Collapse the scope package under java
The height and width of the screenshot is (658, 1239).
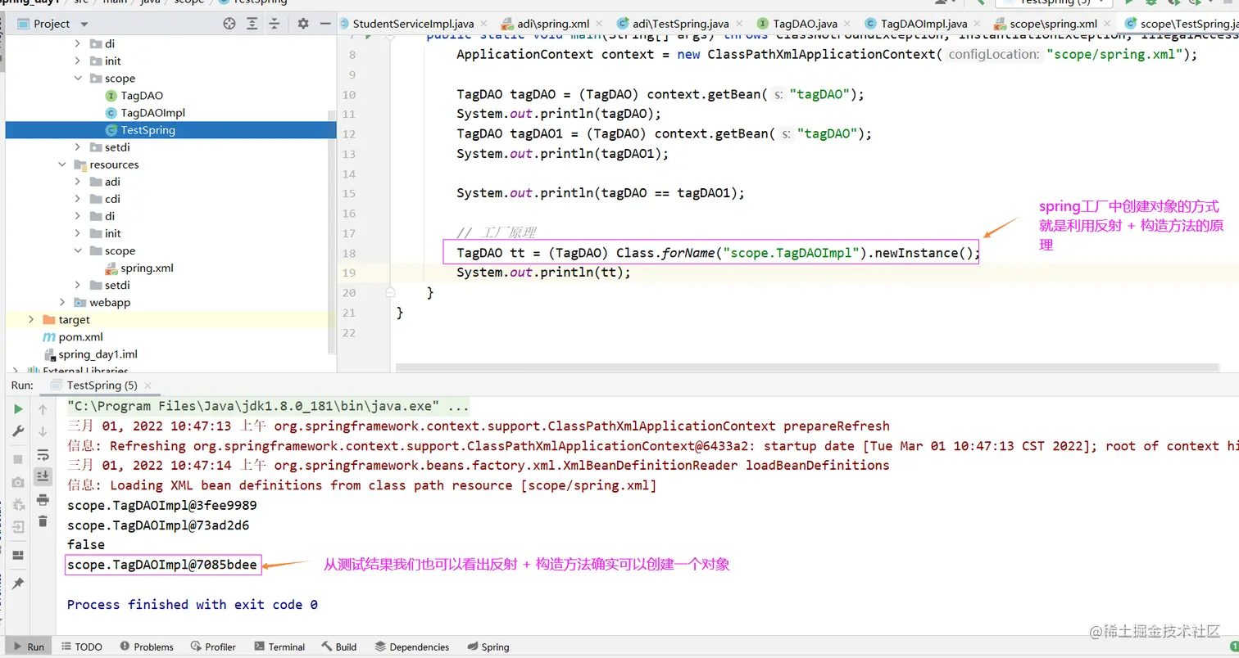[x=79, y=79]
